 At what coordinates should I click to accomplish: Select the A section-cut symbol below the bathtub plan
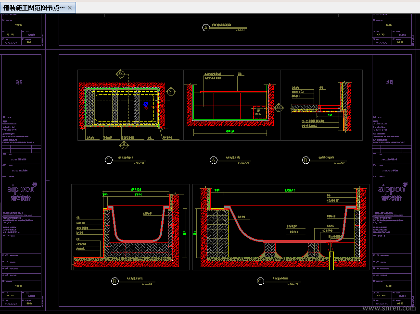click(x=124, y=145)
